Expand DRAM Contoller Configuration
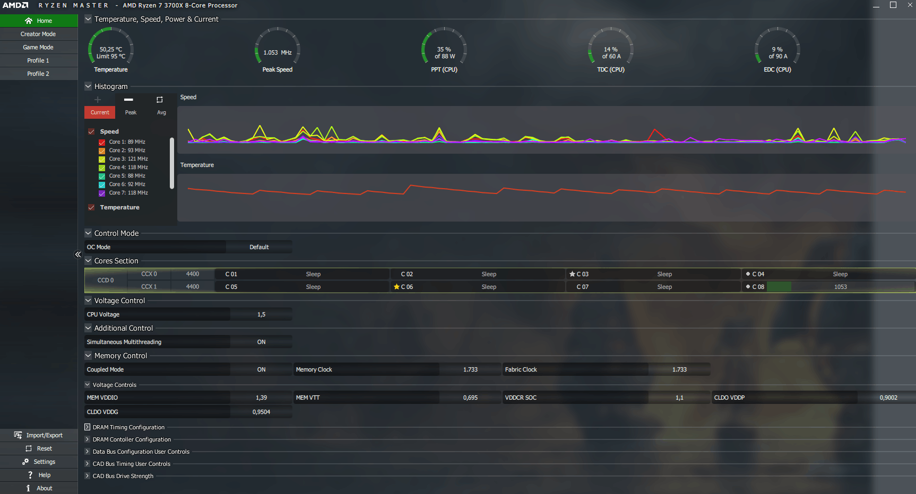The width and height of the screenshot is (916, 494). pos(88,439)
